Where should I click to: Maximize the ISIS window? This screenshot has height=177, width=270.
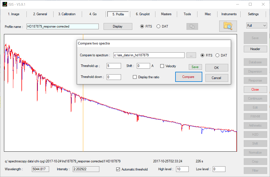[250, 4]
